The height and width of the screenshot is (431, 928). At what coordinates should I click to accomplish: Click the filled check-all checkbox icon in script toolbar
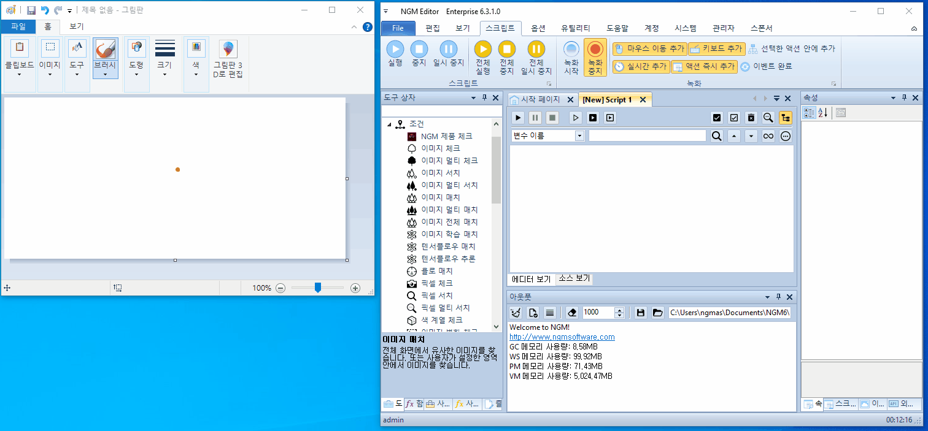(x=716, y=118)
